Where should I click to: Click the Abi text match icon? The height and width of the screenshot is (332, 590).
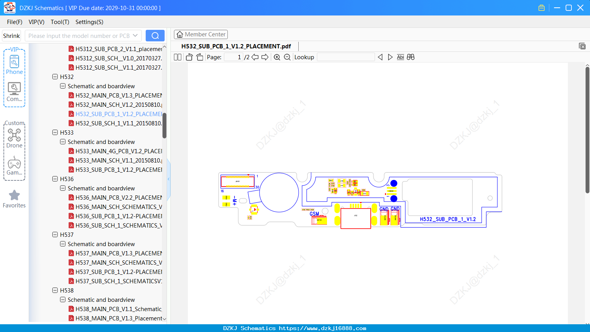click(x=401, y=57)
